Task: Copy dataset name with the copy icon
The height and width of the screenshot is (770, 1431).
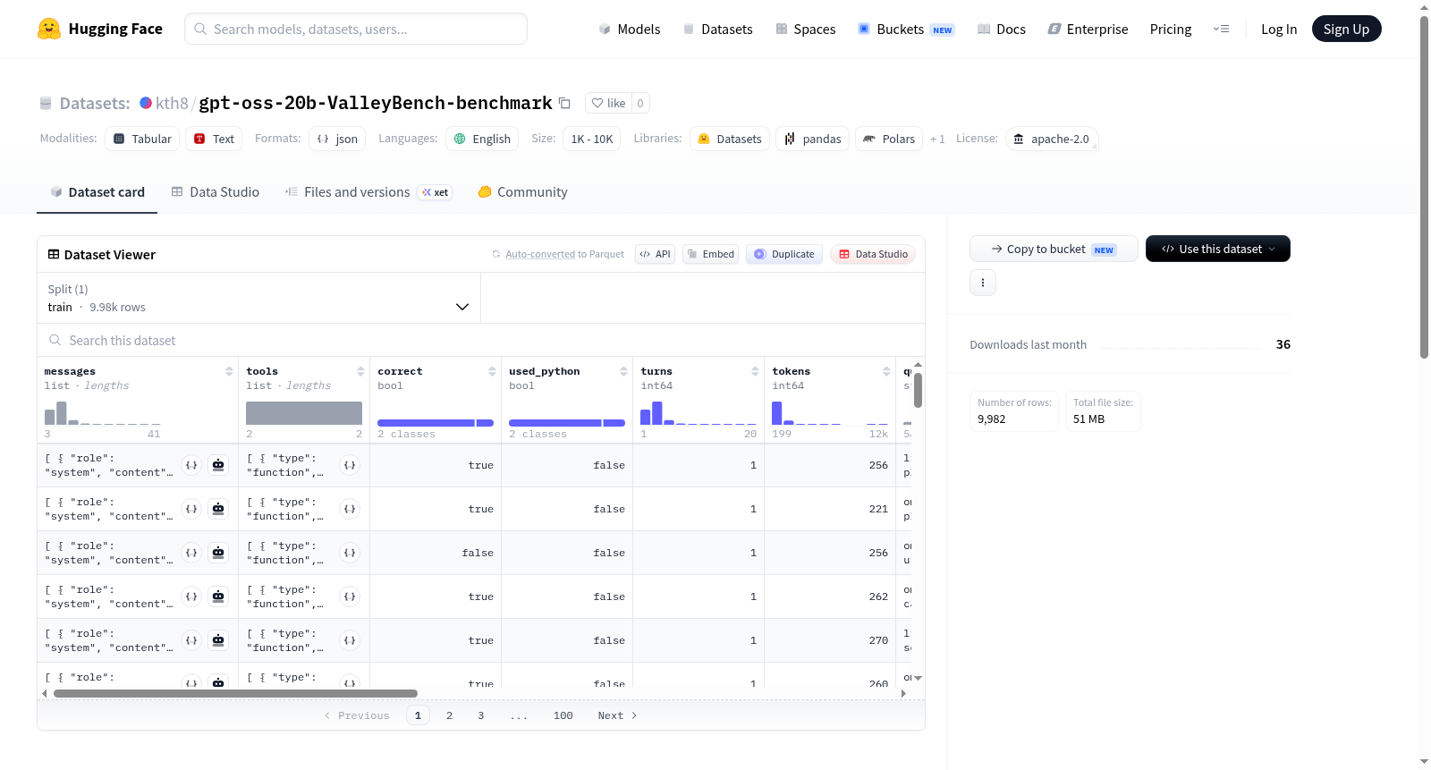Action: pyautogui.click(x=564, y=103)
